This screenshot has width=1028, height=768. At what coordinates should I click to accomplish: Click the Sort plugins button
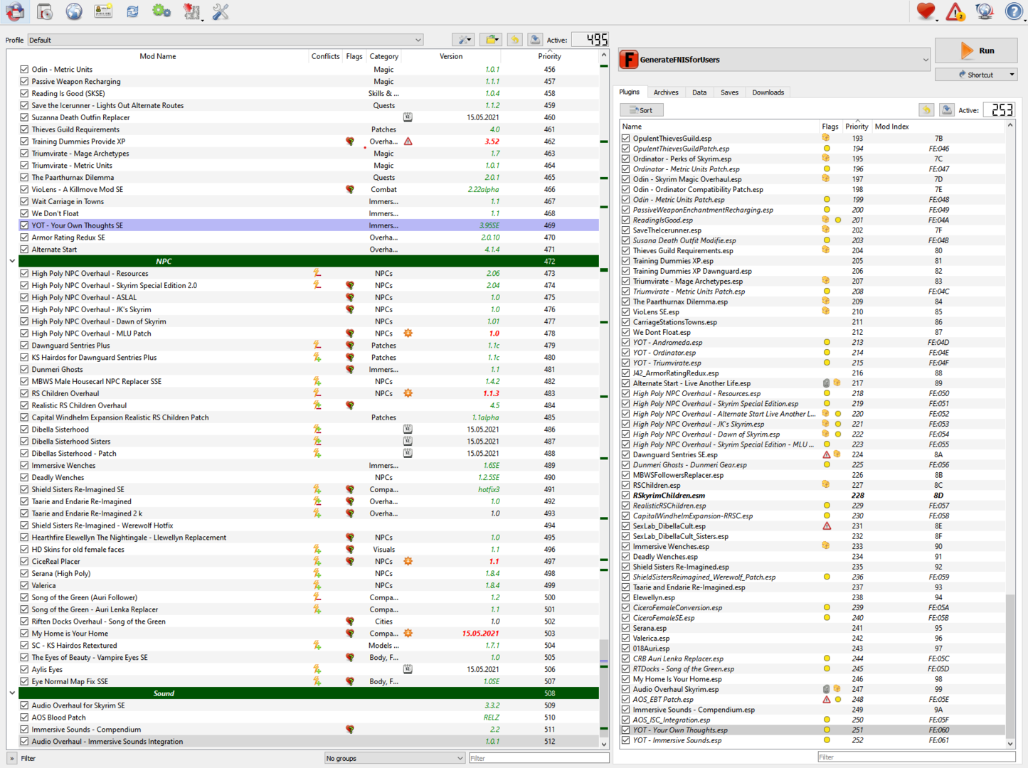tap(642, 110)
